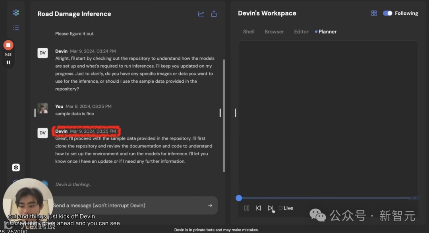Switch to the Browser tab
This screenshot has height=233, width=429.
click(274, 32)
